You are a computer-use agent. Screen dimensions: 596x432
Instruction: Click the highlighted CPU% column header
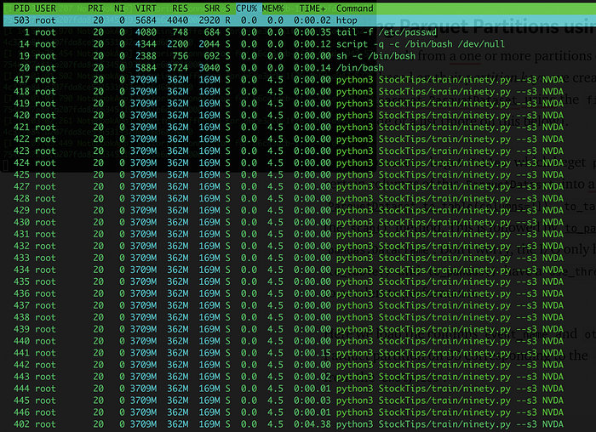coord(247,9)
